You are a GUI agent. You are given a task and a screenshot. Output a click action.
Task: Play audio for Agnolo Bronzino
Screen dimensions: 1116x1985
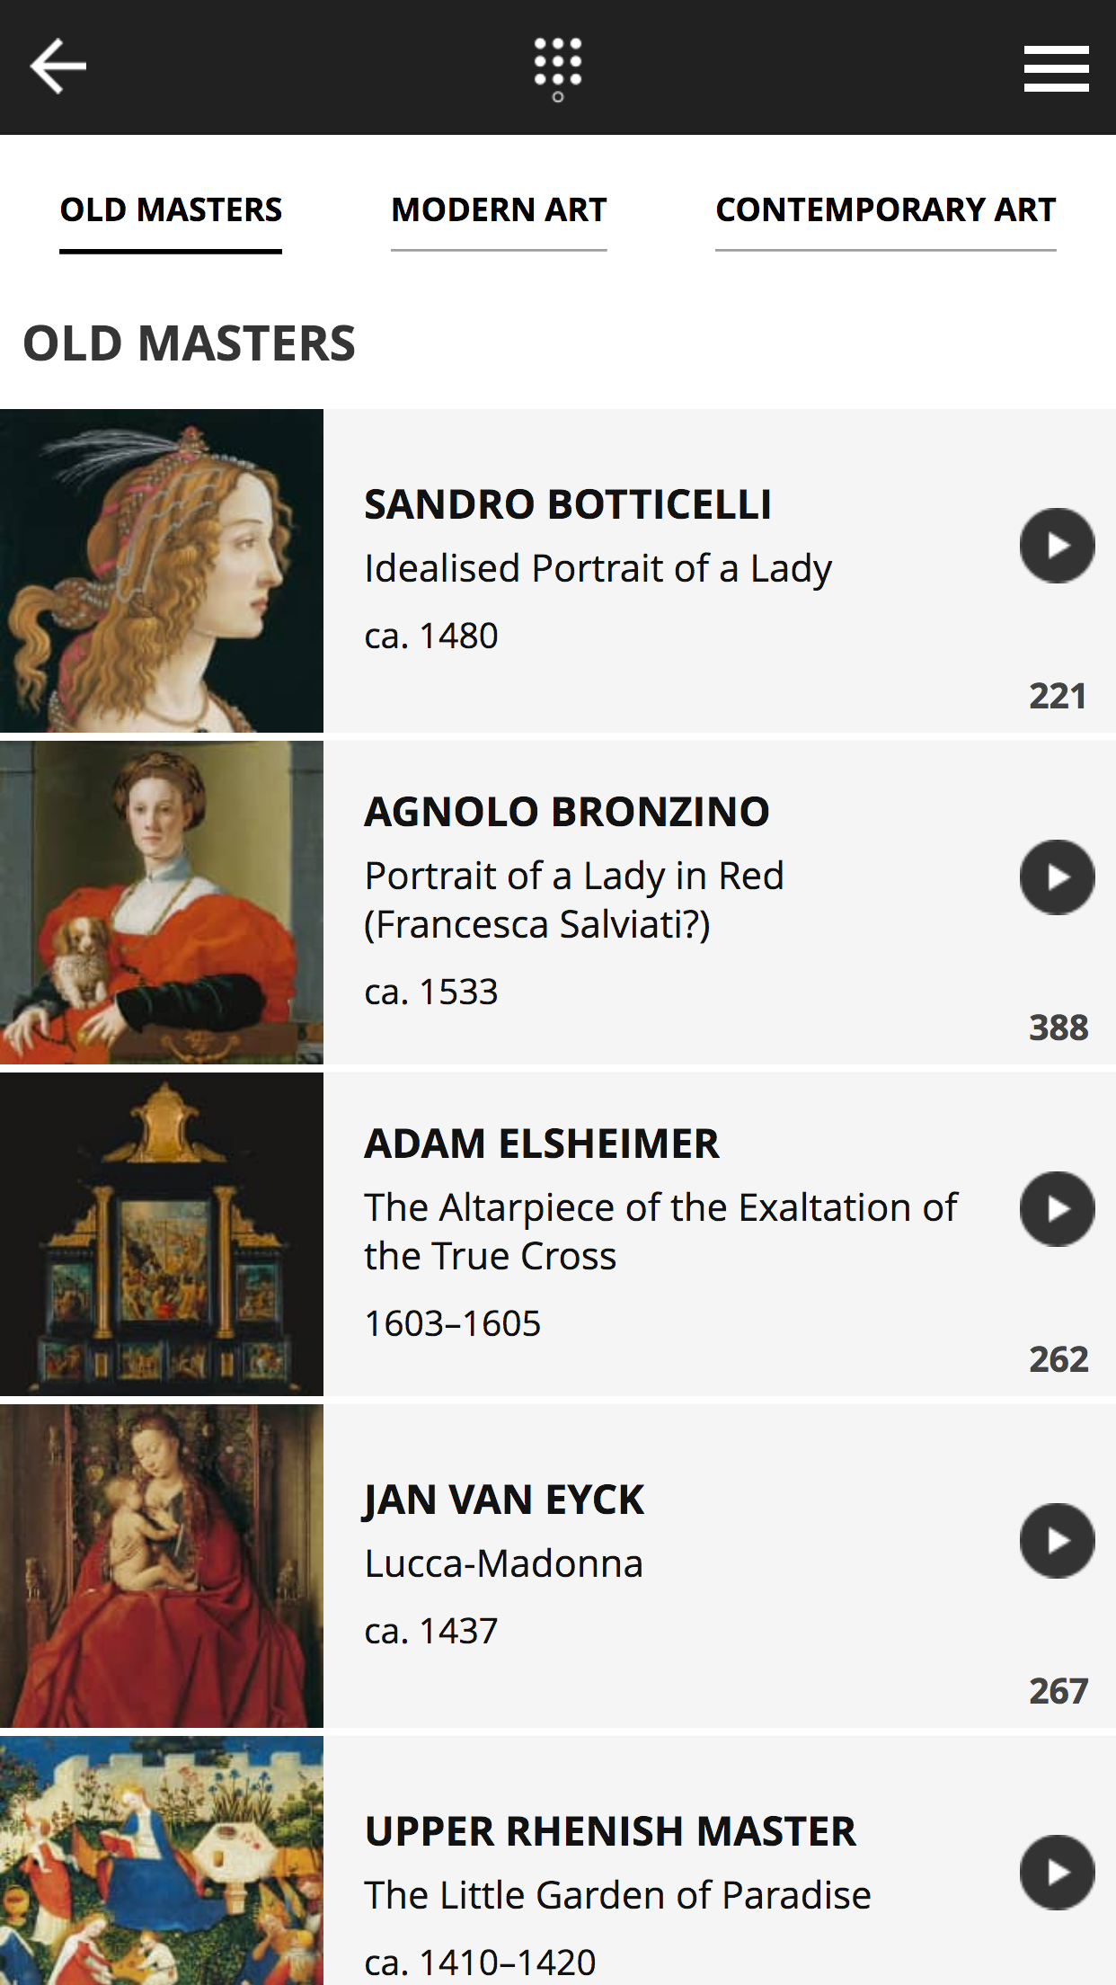point(1057,877)
